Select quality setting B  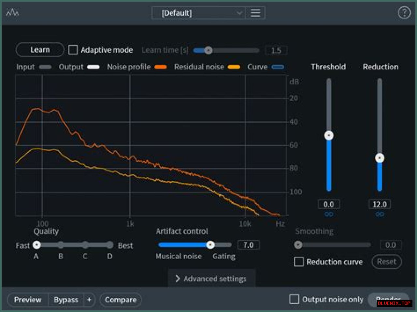(61, 245)
